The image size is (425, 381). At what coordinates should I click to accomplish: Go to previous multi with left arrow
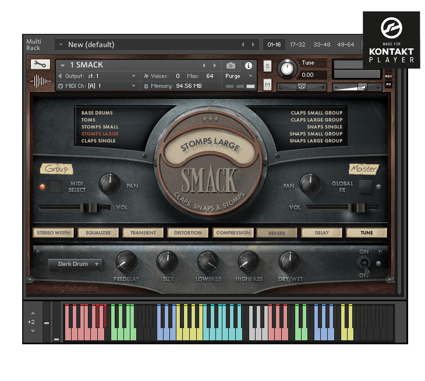(243, 45)
